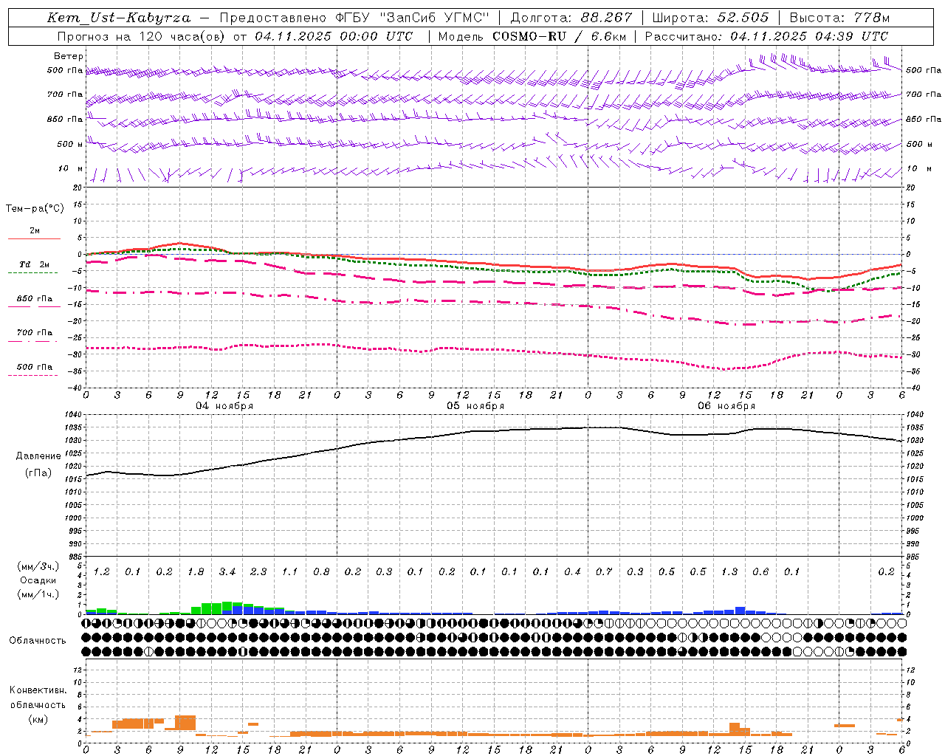Click the Ветер wind panel label
The image size is (945, 756).
tap(69, 56)
